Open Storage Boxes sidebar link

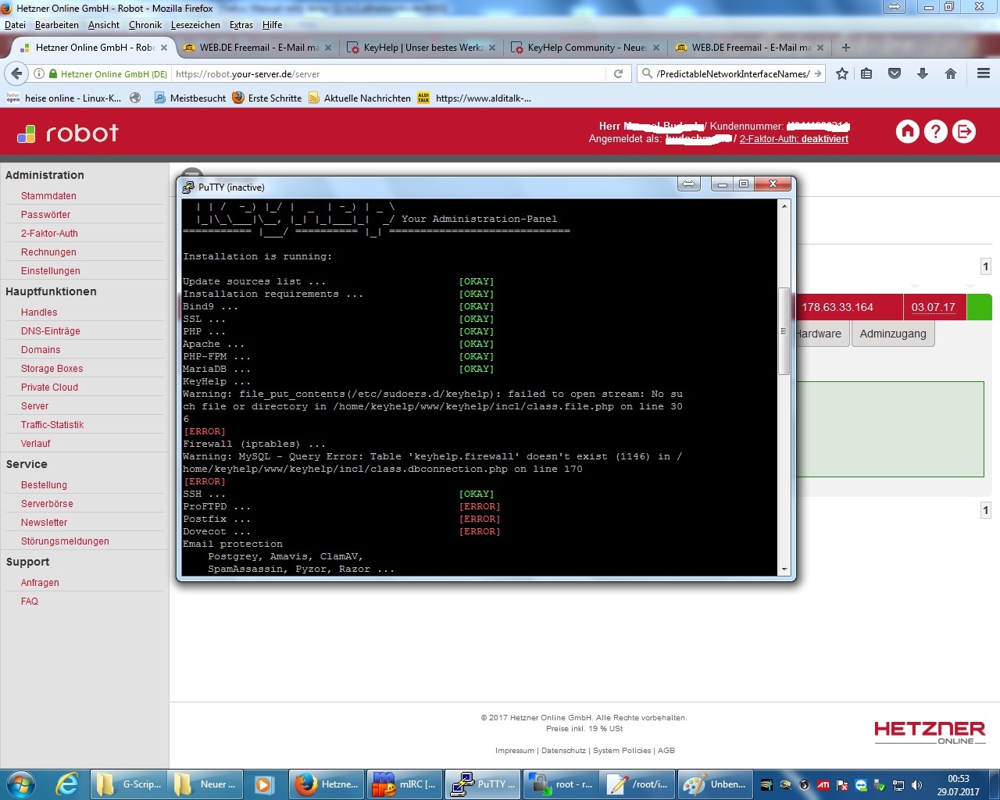52,369
